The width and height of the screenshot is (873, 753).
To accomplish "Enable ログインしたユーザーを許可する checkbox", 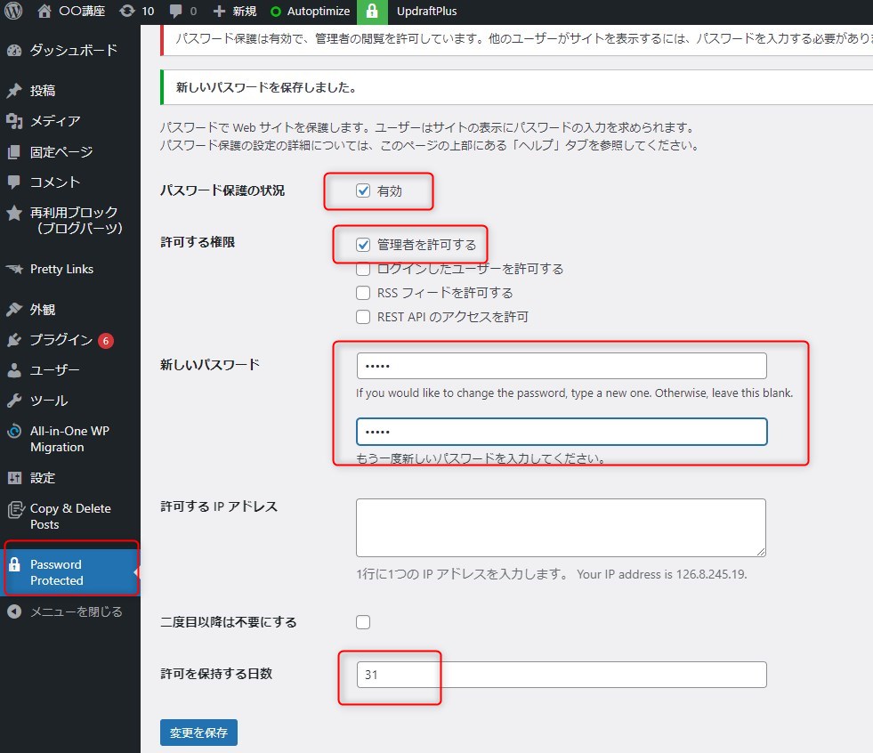I will (363, 269).
